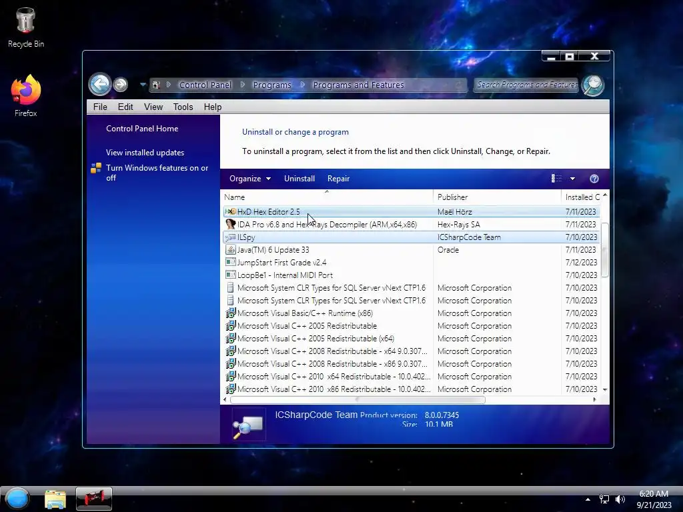Open the View menu
Image resolution: width=683 pixels, height=512 pixels.
pos(153,107)
